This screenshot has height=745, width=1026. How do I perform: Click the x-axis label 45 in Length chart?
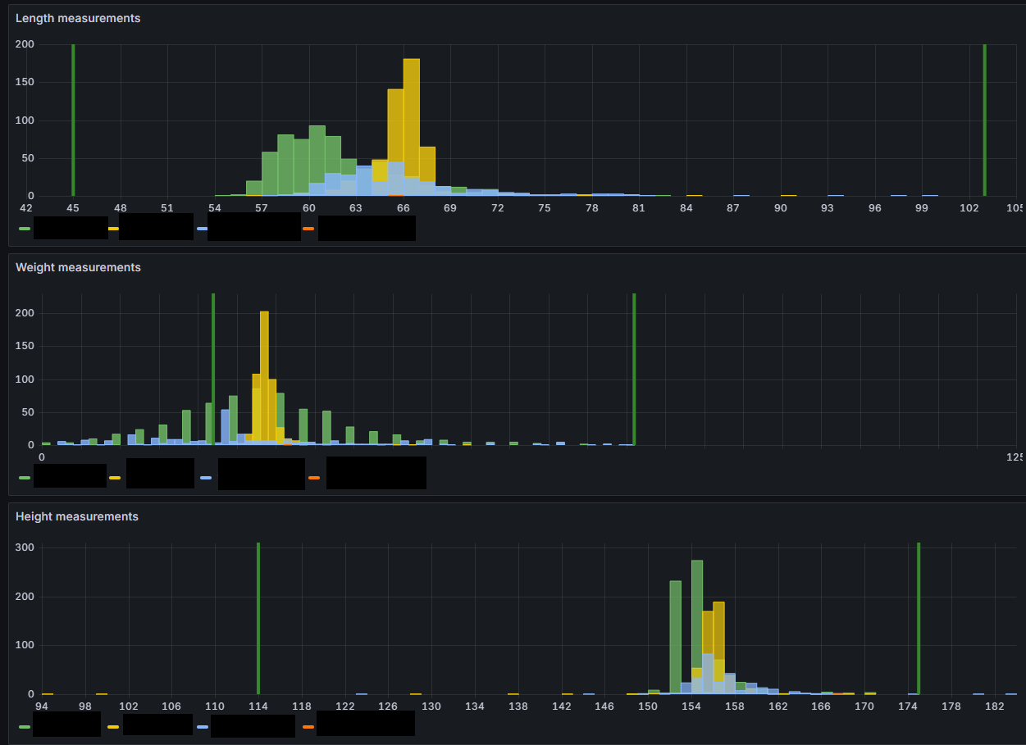[x=73, y=208]
